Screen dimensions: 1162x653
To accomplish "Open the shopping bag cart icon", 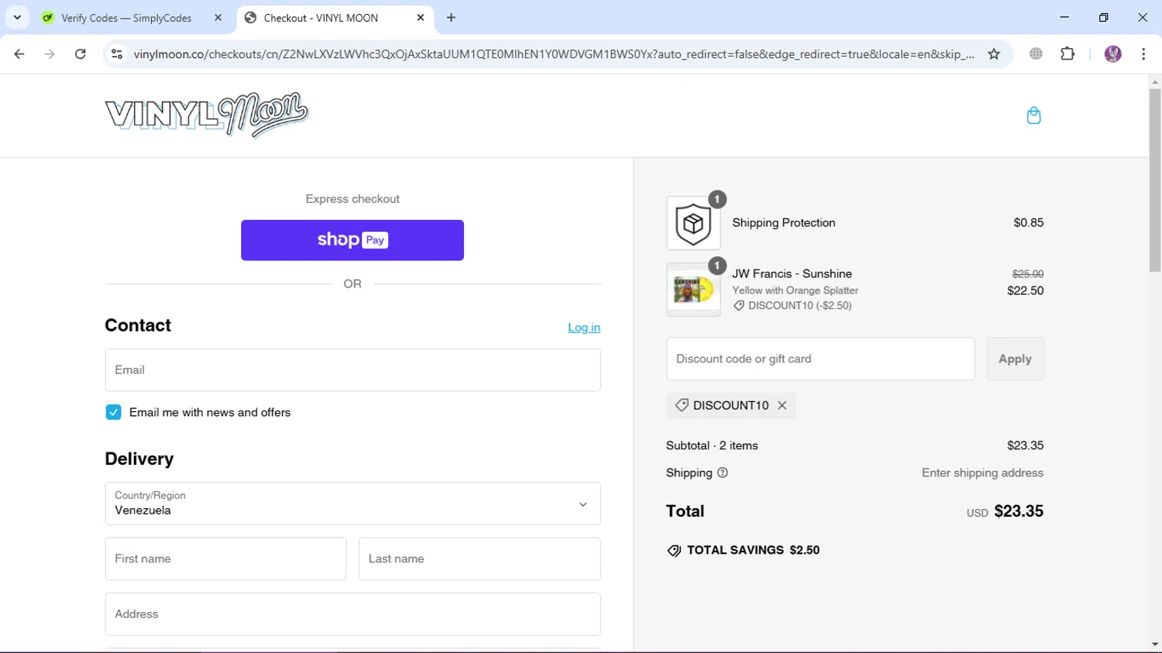I will 1033,115.
